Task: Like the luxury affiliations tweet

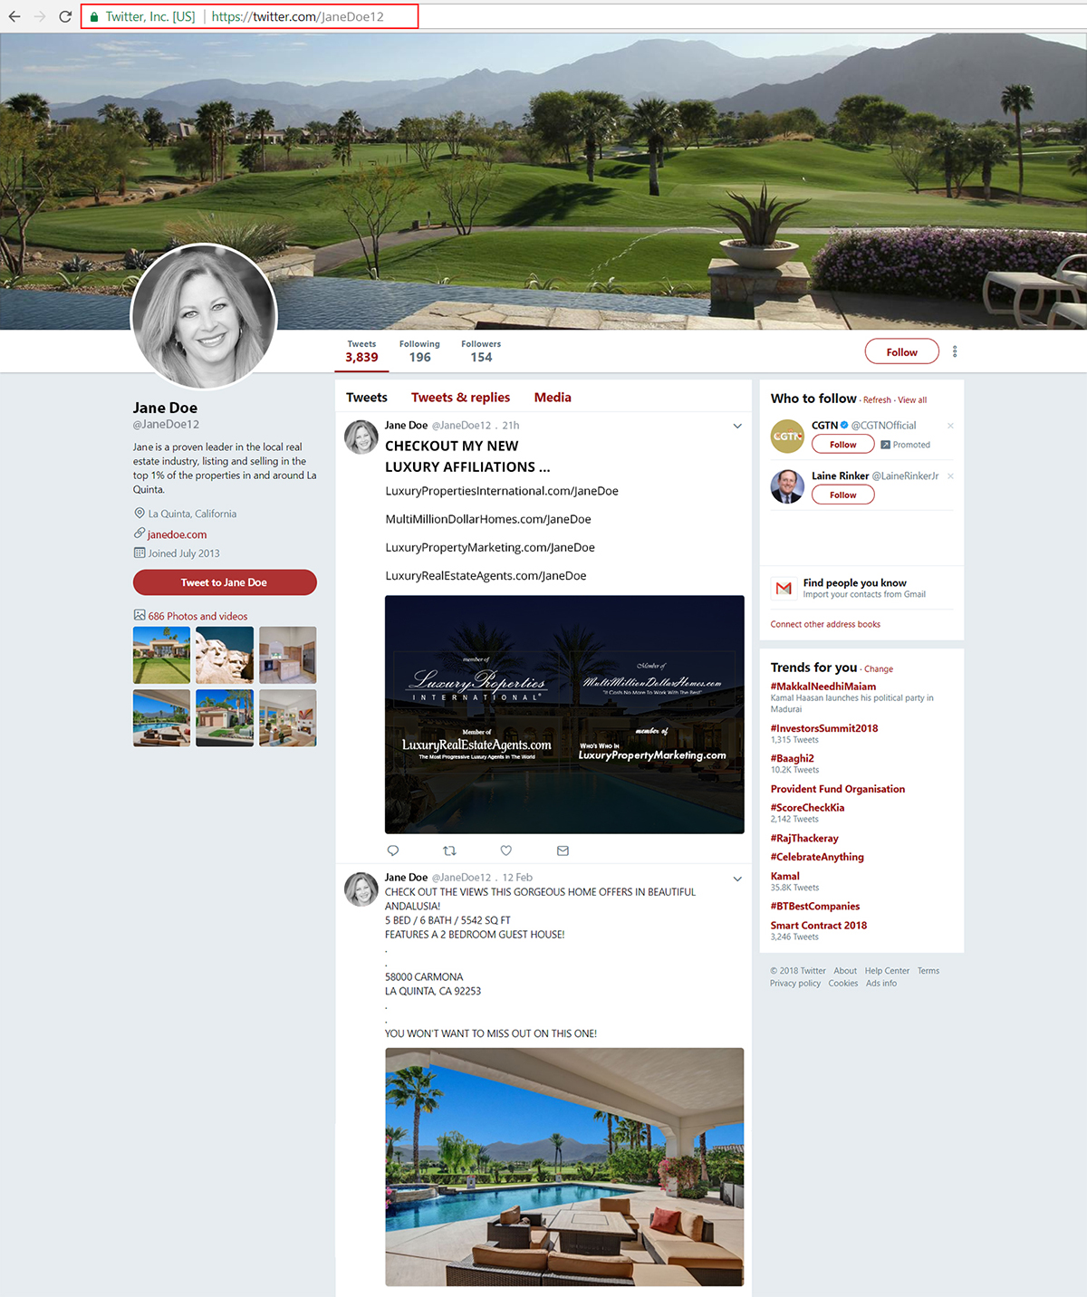Action: click(506, 850)
